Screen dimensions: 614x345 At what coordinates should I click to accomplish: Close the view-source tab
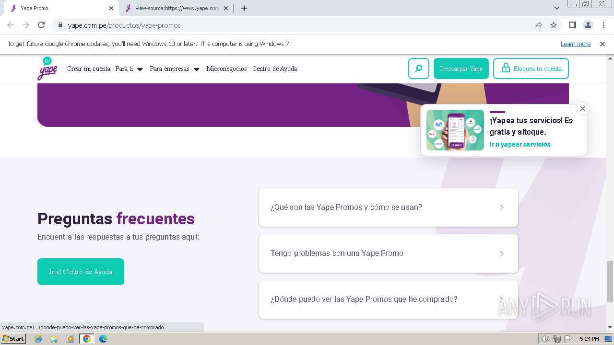[226, 8]
